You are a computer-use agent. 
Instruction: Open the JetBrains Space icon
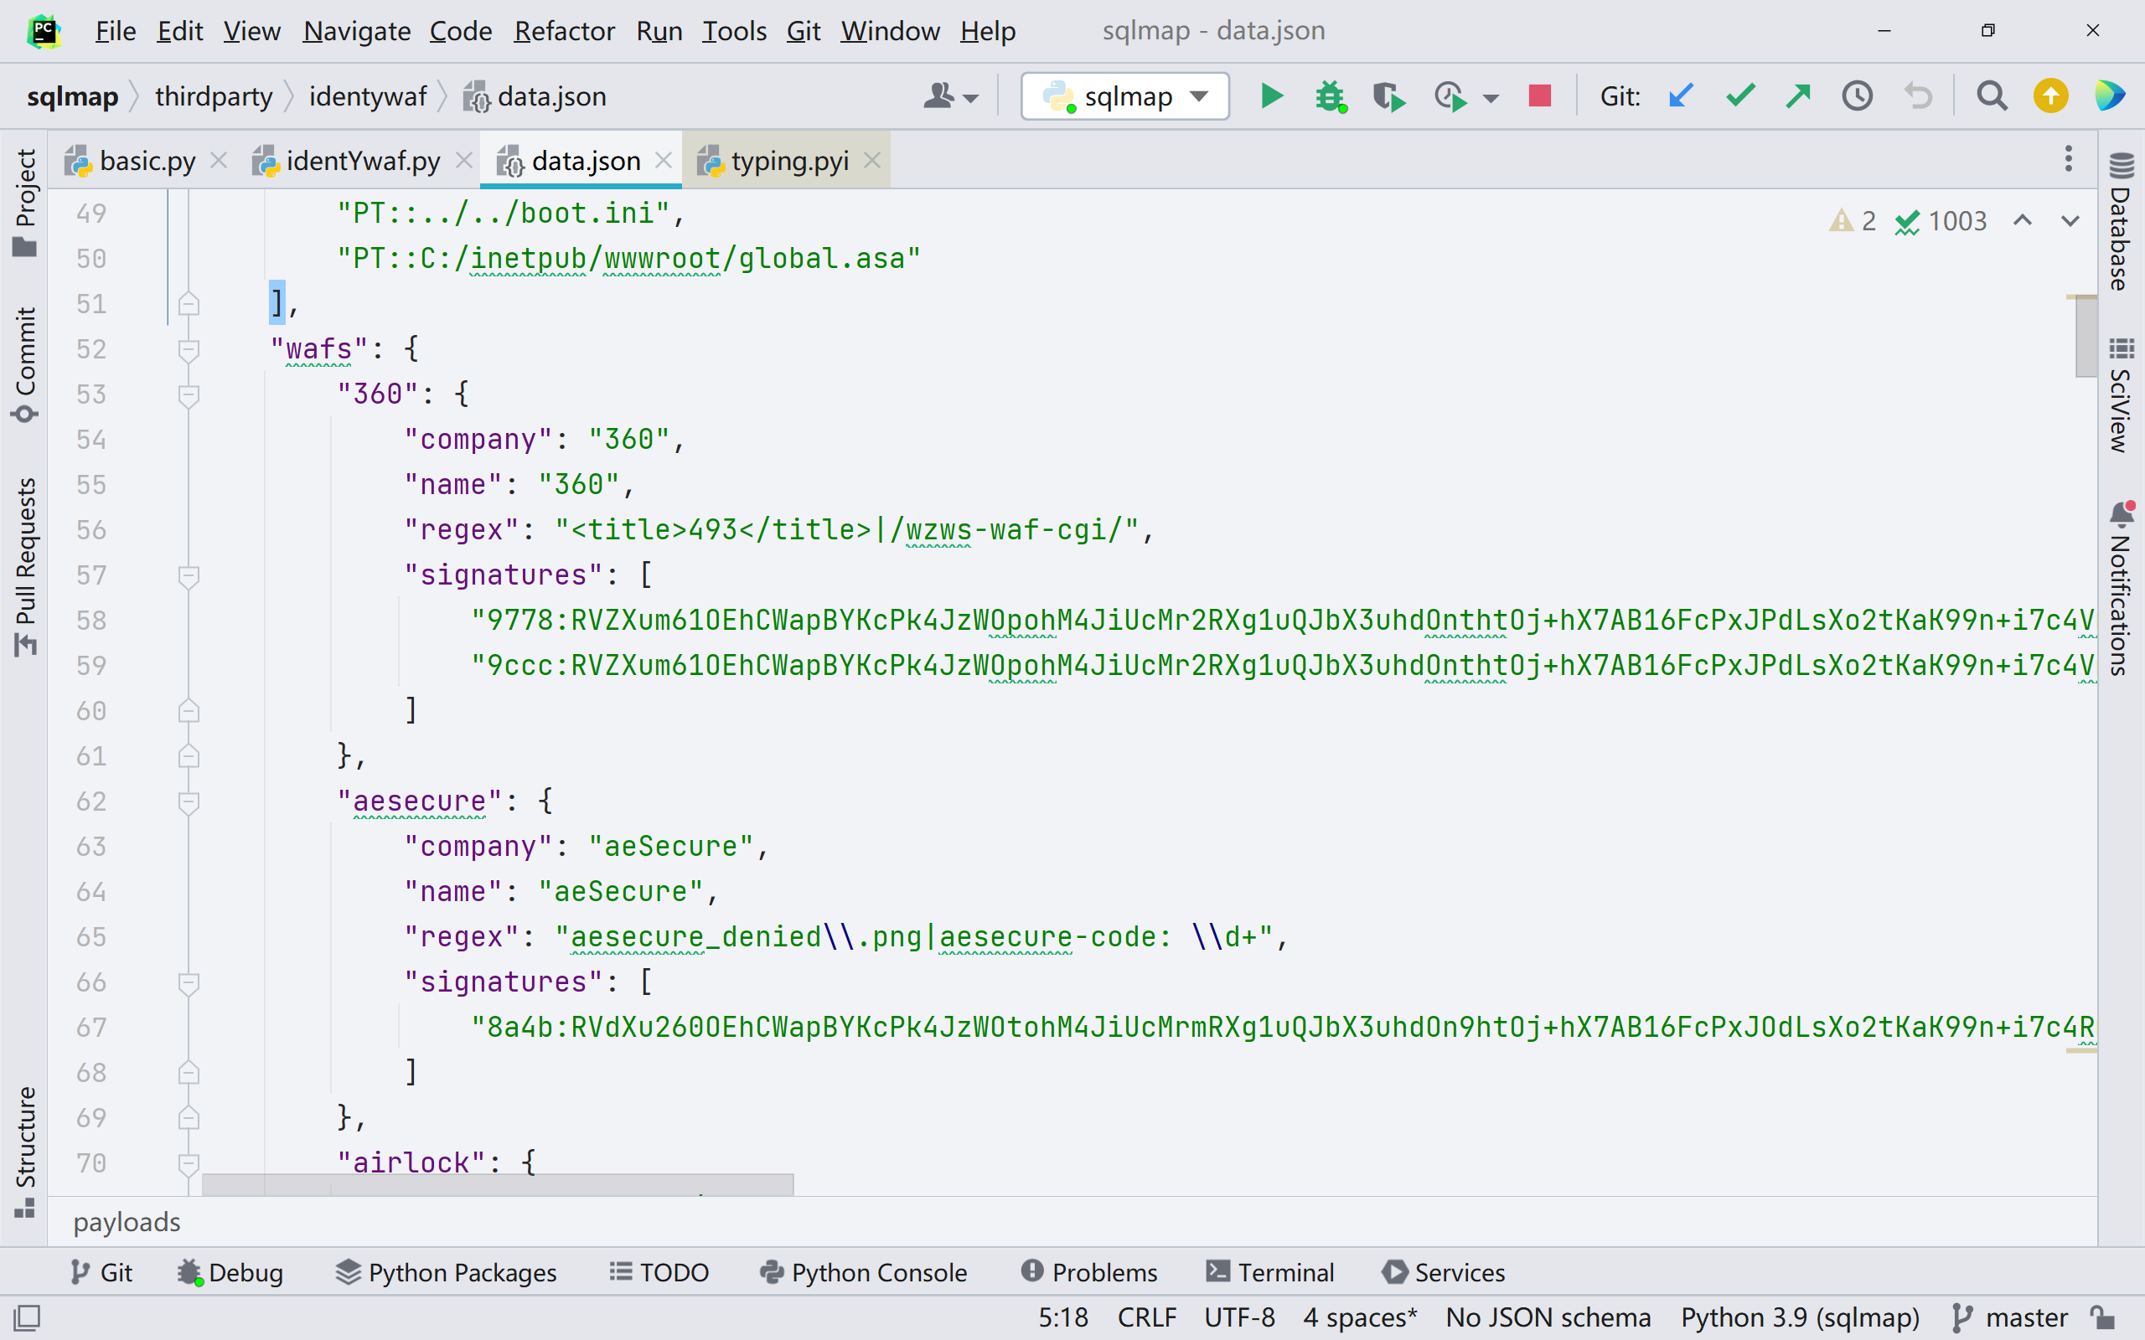coord(2110,95)
